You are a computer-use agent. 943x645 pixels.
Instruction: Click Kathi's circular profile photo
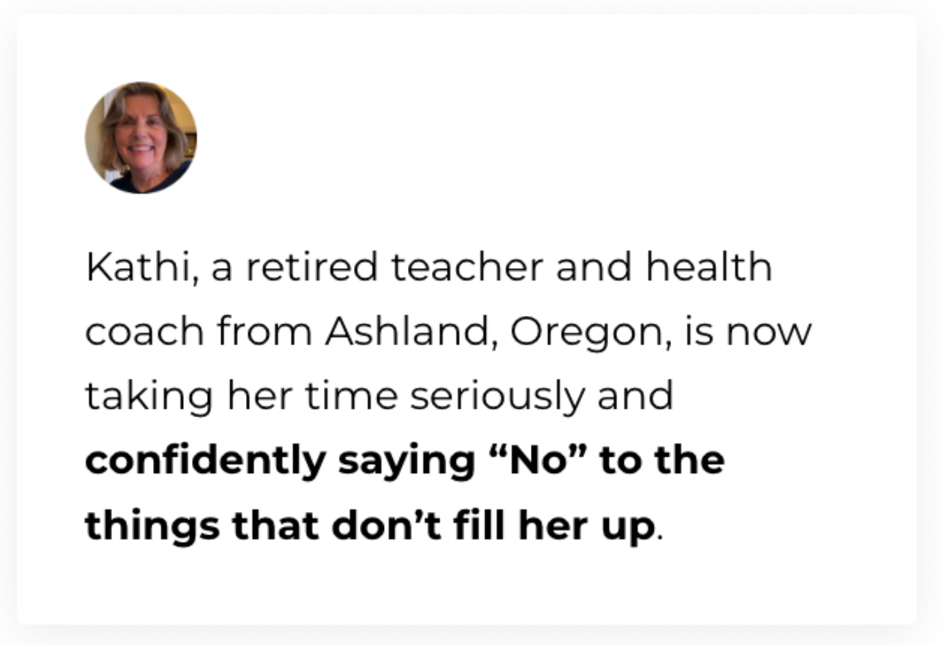click(x=141, y=137)
